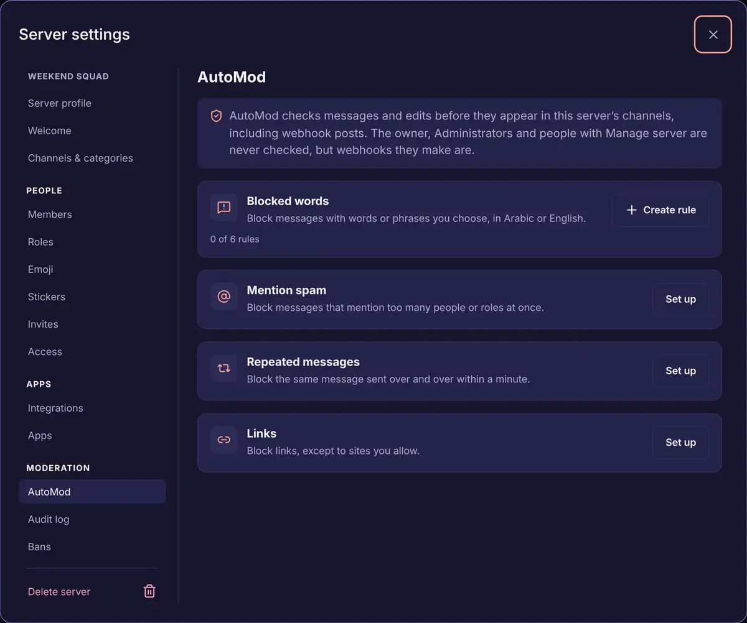Open the Emoji settings

point(92,269)
